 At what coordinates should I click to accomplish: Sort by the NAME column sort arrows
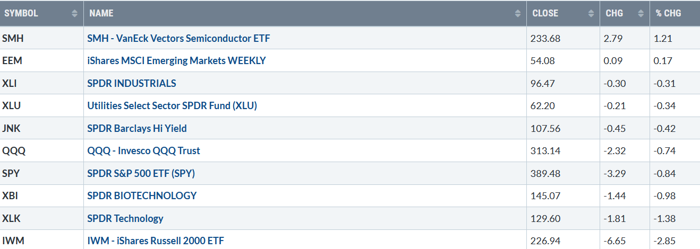[x=518, y=14]
